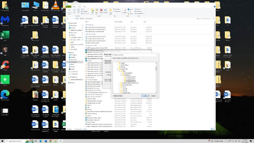Viewport: 254px width, 143px height.
Task: Expand the licensing2025.0 folder node
Action: tap(121, 73)
